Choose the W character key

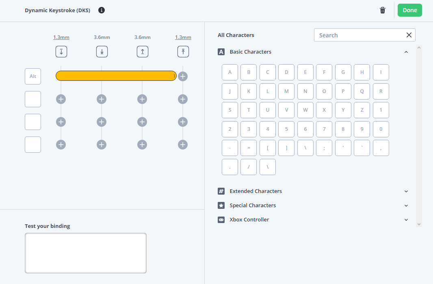[305, 110]
